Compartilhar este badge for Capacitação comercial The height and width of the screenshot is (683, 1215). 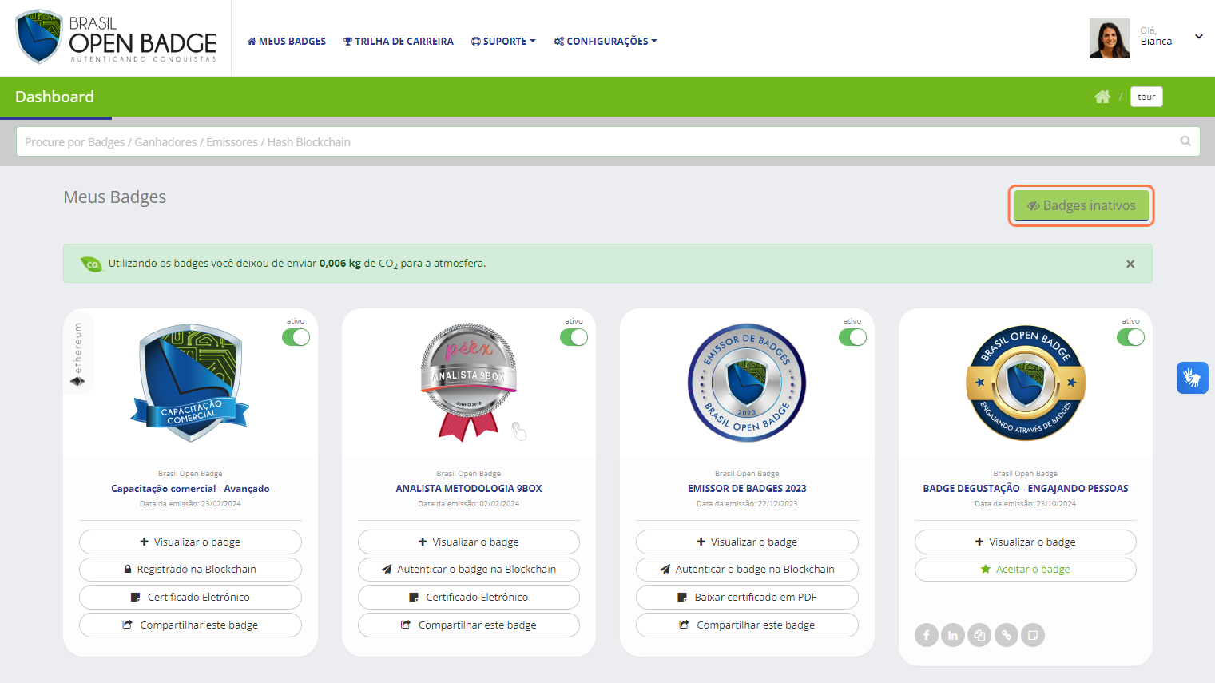tap(190, 625)
